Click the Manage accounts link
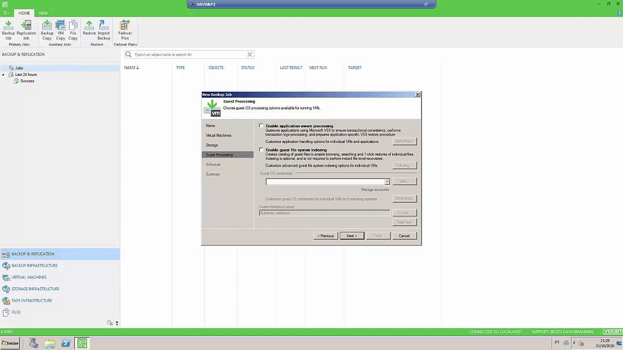Screen dimensions: 623x350 coord(375,190)
